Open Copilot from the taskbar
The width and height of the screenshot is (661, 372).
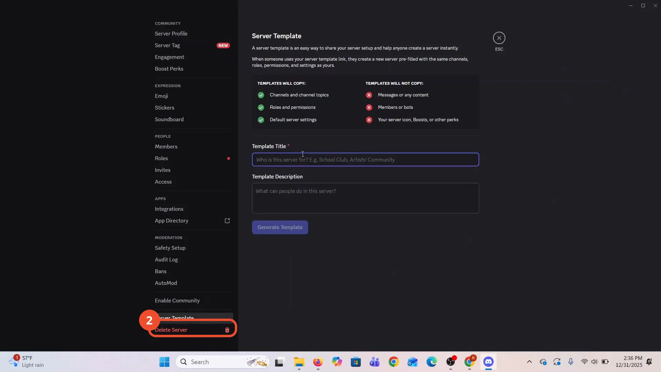pyautogui.click(x=337, y=362)
